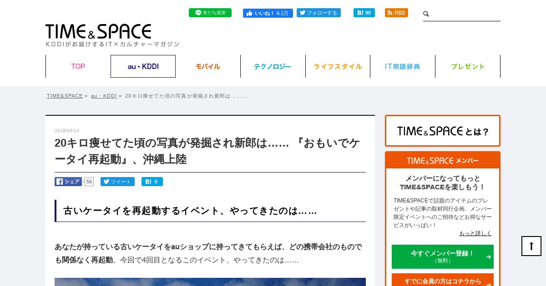Click the article headline title text

pyautogui.click(x=207, y=151)
